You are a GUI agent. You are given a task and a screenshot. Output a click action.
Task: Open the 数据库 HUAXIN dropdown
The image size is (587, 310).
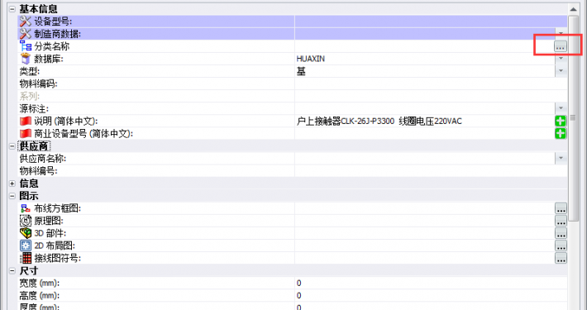click(561, 59)
